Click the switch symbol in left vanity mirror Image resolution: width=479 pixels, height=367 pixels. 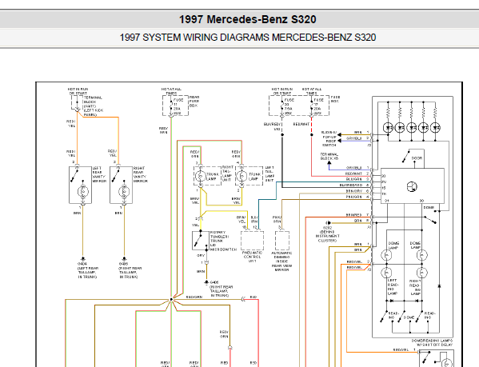[x=74, y=176]
